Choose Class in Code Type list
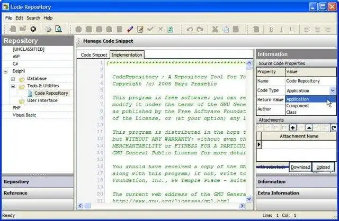The height and width of the screenshot is (221, 339). coord(310,112)
